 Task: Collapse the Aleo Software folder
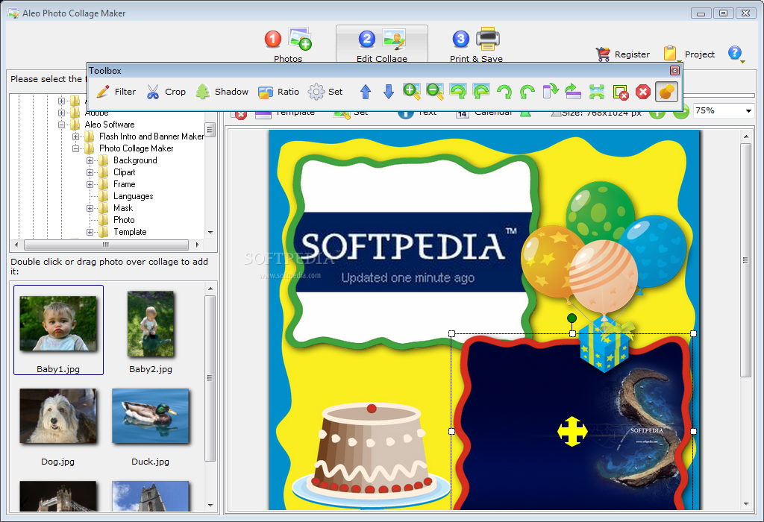[x=61, y=125]
